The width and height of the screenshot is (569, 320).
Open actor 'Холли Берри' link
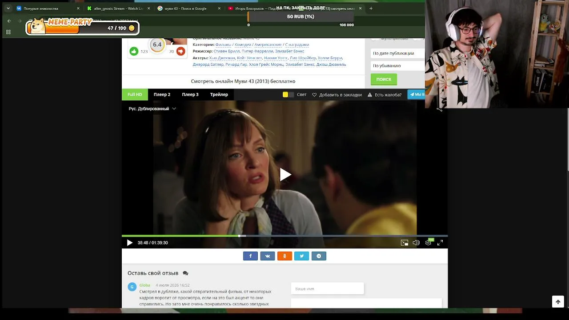click(330, 58)
